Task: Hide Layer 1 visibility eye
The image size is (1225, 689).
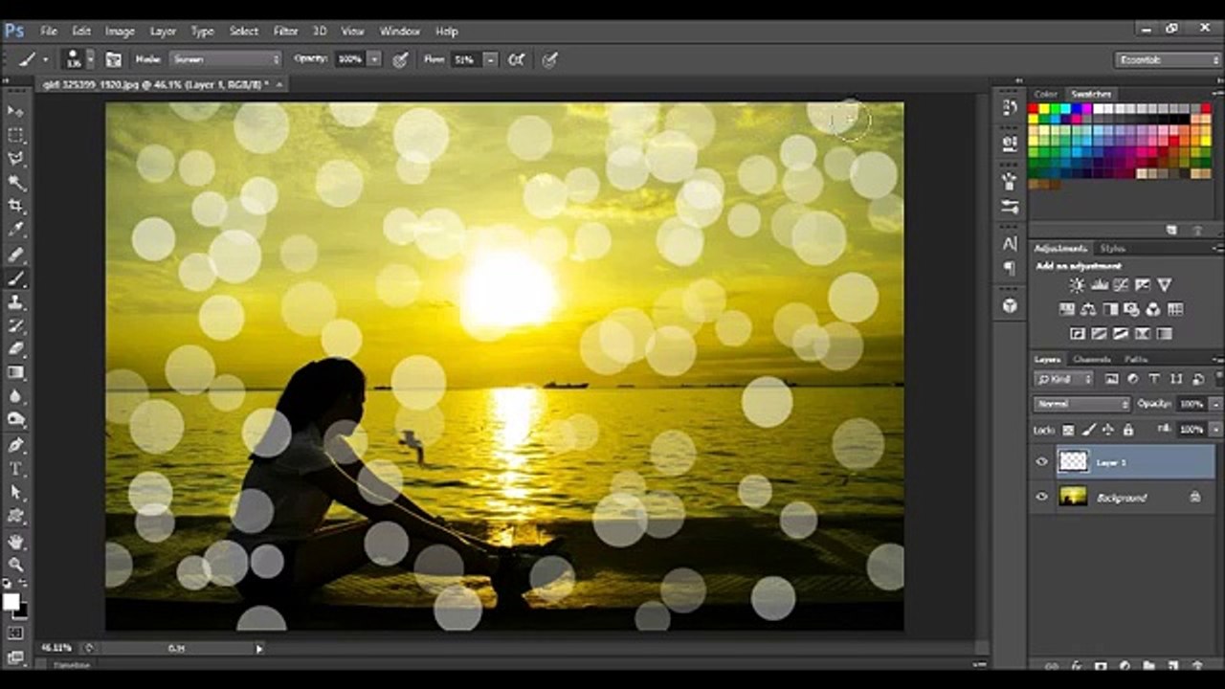Action: tap(1042, 462)
